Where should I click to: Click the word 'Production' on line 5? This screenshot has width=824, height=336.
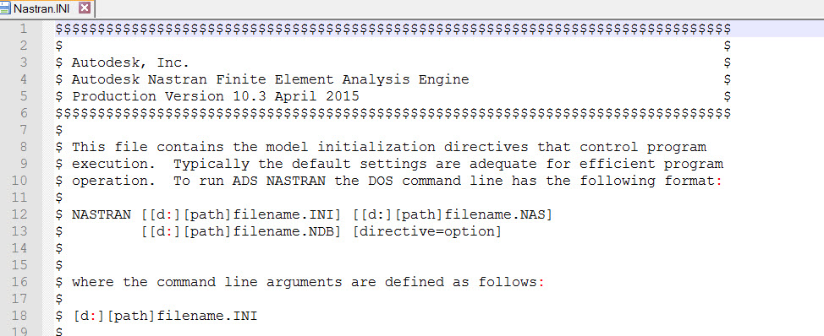pyautogui.click(x=114, y=96)
